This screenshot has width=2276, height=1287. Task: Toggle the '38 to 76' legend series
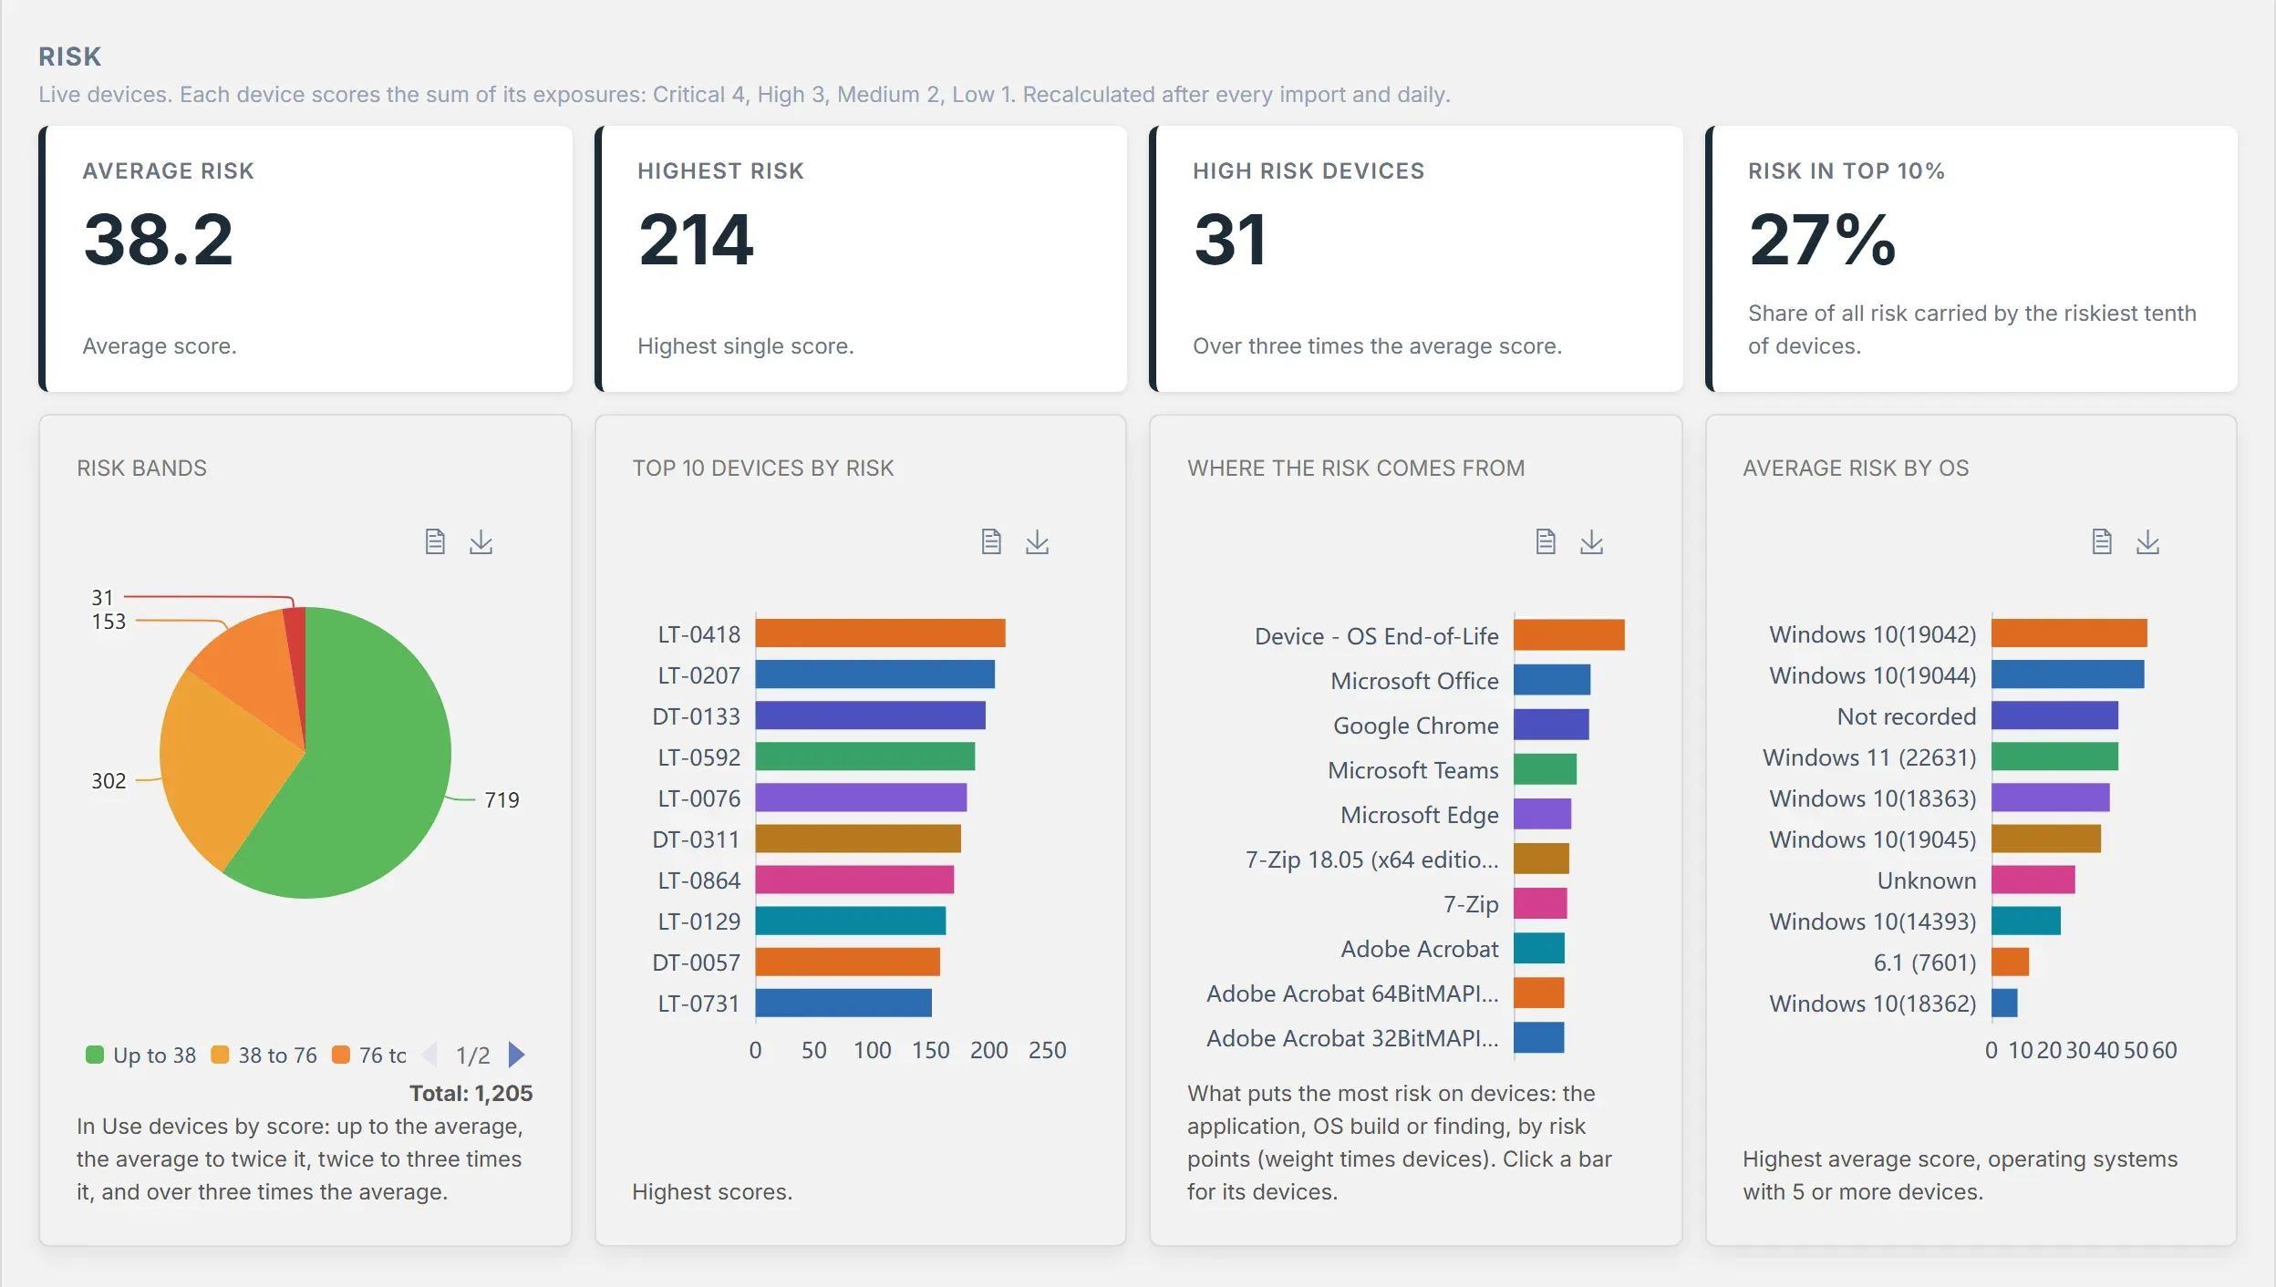pyautogui.click(x=264, y=1055)
